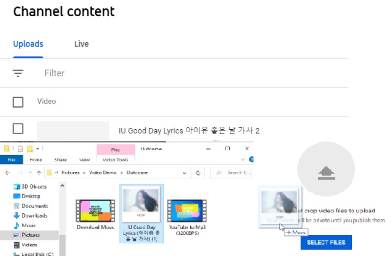
Task: Select Music in navigation pane
Action: [25, 225]
